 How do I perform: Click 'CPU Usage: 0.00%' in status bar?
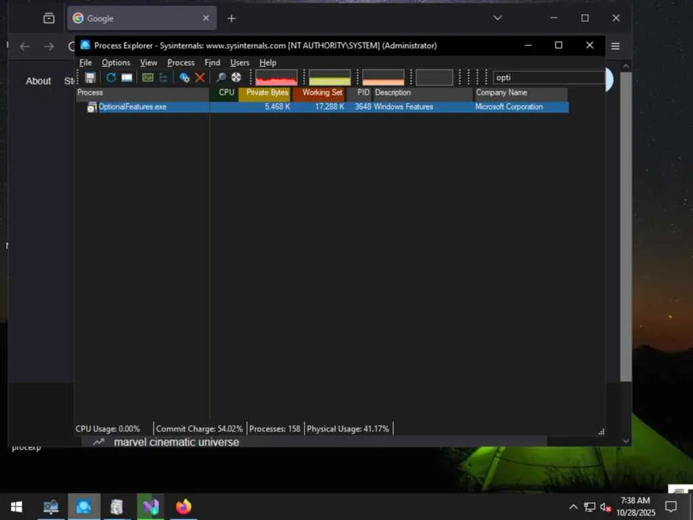click(108, 429)
